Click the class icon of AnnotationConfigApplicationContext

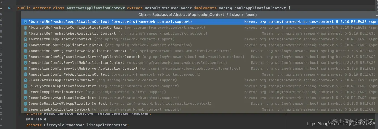pyautogui.click(x=25, y=45)
